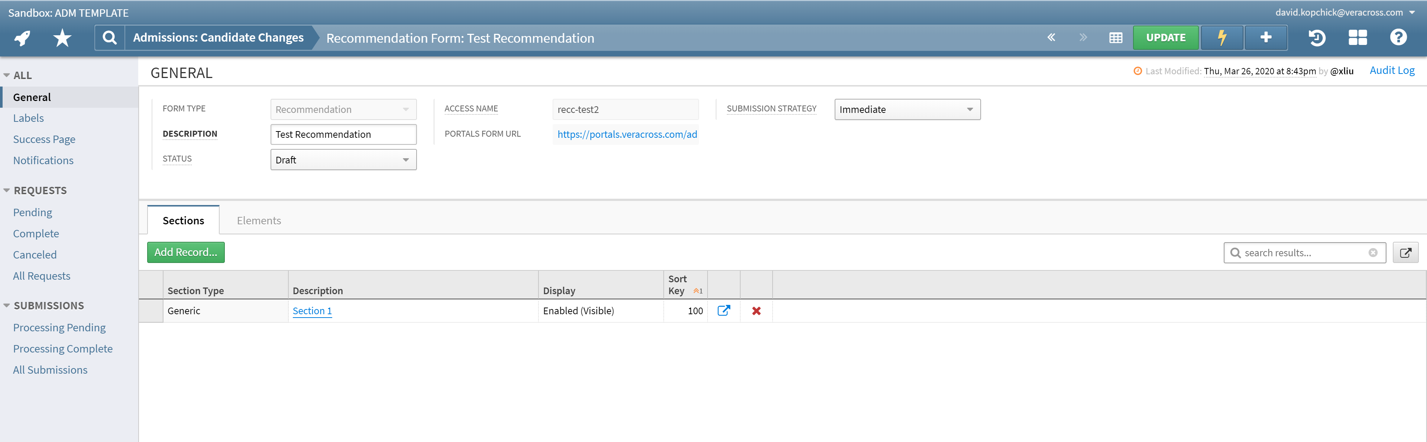Click the lightning bolt actions icon
Screen dimensions: 1427x442
coord(1222,38)
